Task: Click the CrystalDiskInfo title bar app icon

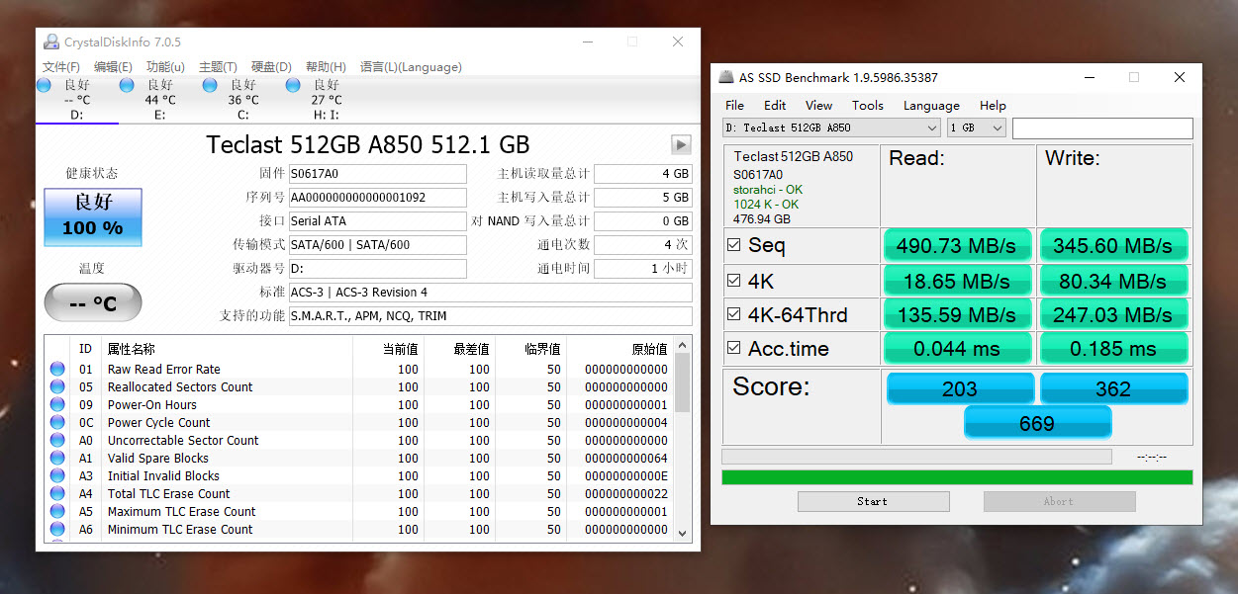Action: (x=50, y=42)
